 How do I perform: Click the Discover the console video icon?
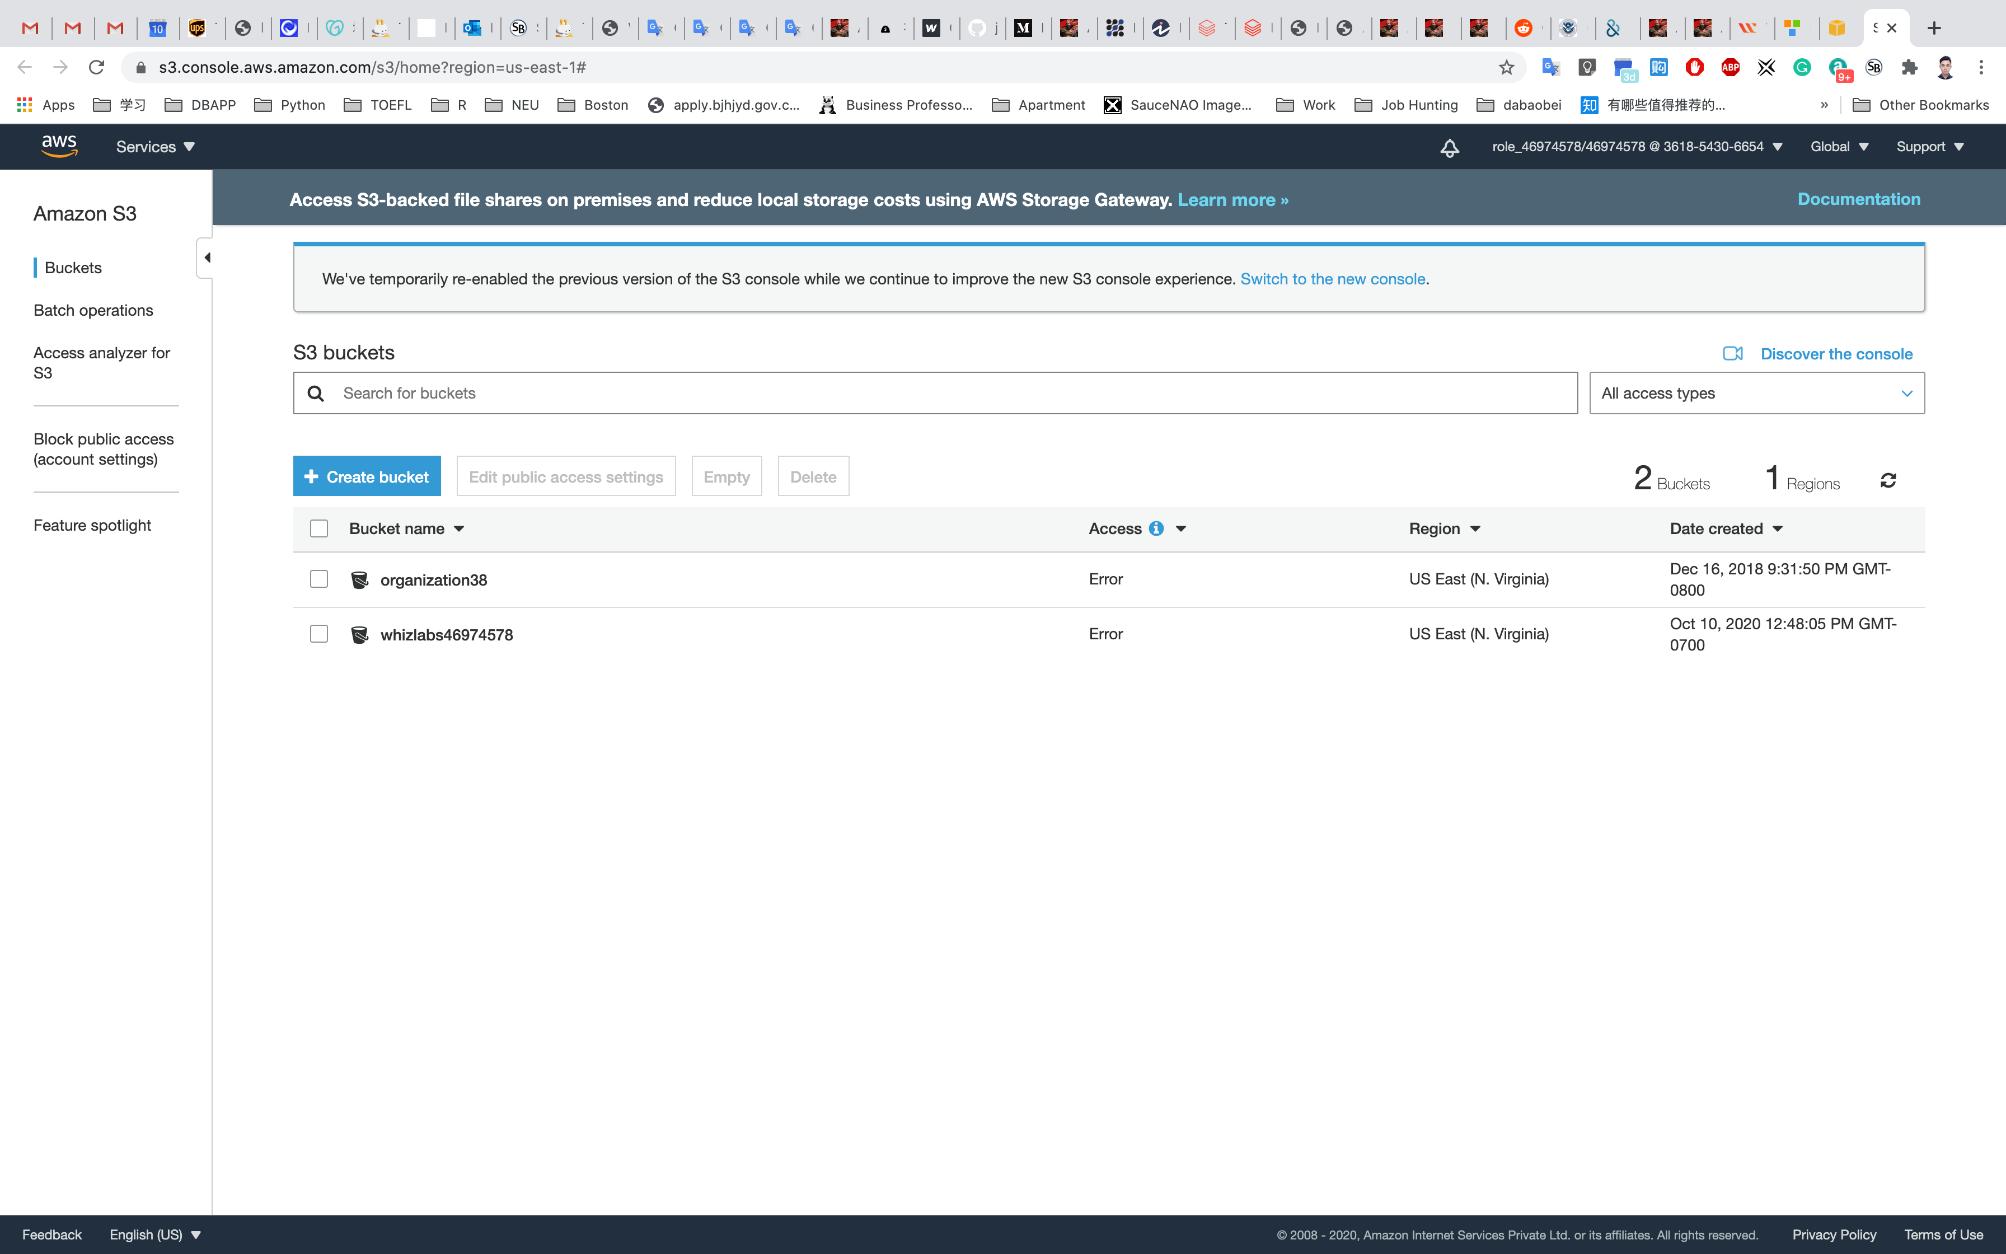point(1732,354)
